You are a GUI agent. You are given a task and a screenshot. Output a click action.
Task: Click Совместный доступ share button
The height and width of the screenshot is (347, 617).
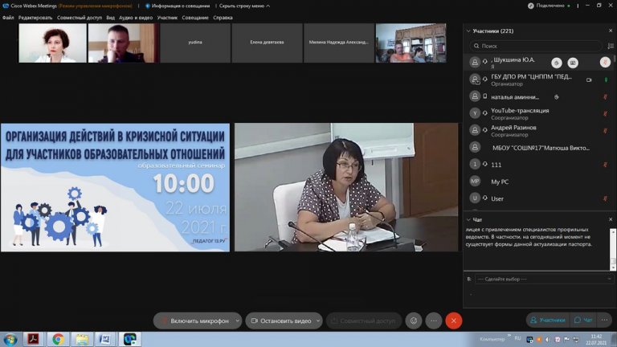(x=364, y=320)
